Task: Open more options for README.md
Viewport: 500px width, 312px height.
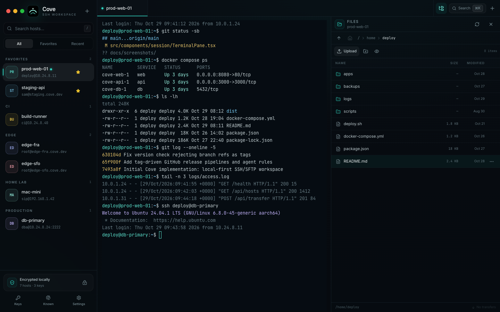Action: point(492,162)
